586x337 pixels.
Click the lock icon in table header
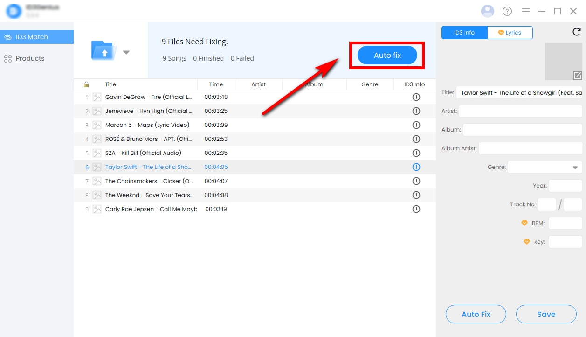pos(86,84)
